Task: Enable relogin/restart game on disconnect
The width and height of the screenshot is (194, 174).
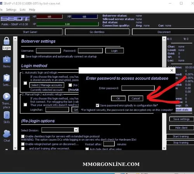Action: [23, 144]
